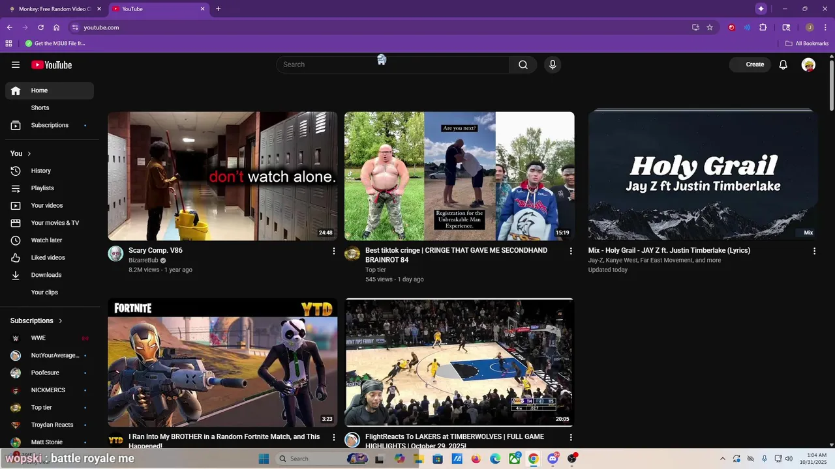Go to Home in the sidebar
The width and height of the screenshot is (835, 469).
50,91
